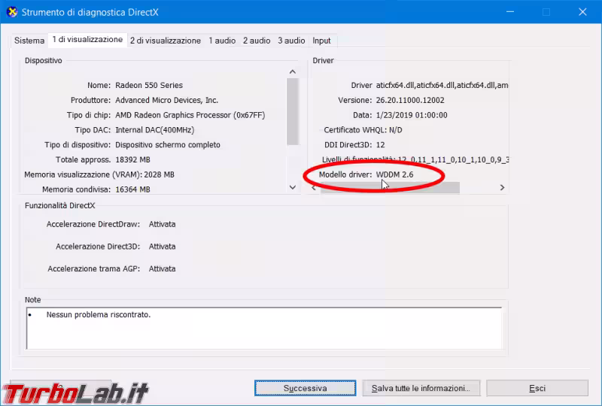Click the '18392 MB' total memory value

click(x=133, y=159)
